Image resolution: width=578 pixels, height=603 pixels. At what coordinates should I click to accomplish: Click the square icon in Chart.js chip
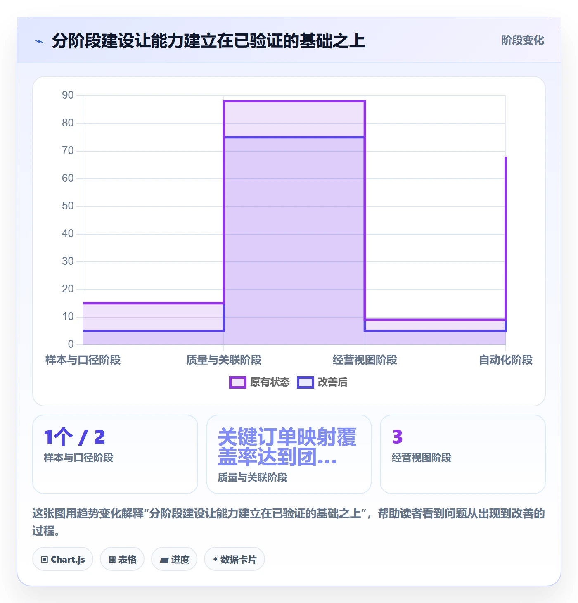(x=45, y=560)
